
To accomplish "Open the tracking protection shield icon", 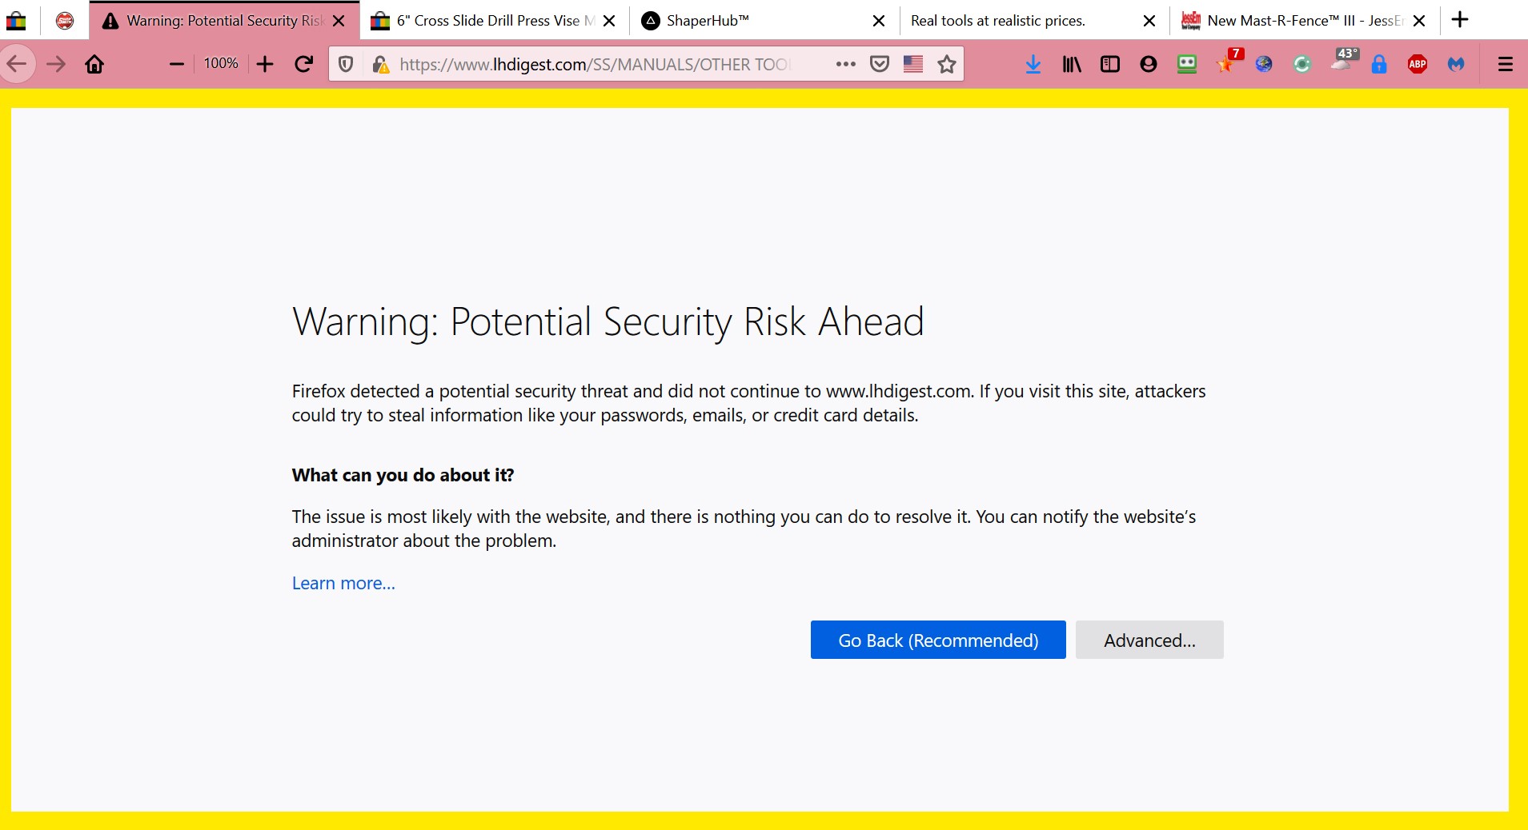I will pos(346,64).
